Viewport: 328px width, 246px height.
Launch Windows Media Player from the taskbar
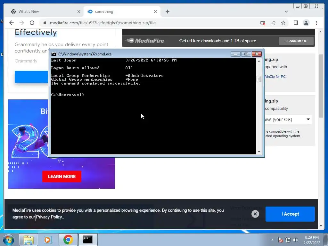pos(48,240)
